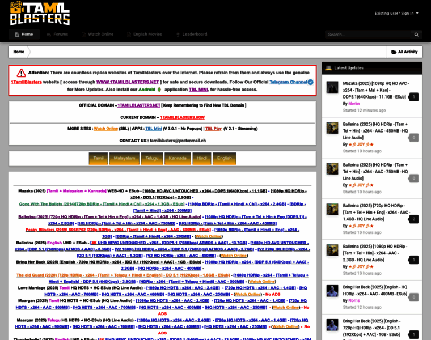Click Watch Online link for Peaky Blinders
Viewport: 431px width, 340px height.
[x=208, y=236]
